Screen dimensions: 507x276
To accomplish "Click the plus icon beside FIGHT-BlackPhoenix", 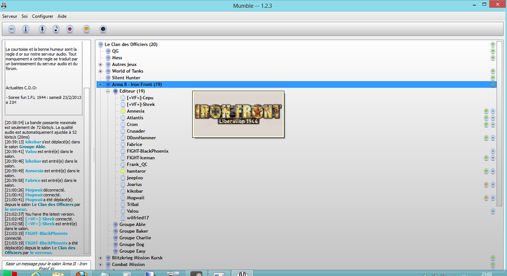I will coord(493,151).
